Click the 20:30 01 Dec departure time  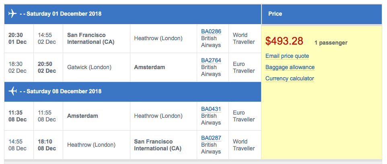(x=18, y=39)
